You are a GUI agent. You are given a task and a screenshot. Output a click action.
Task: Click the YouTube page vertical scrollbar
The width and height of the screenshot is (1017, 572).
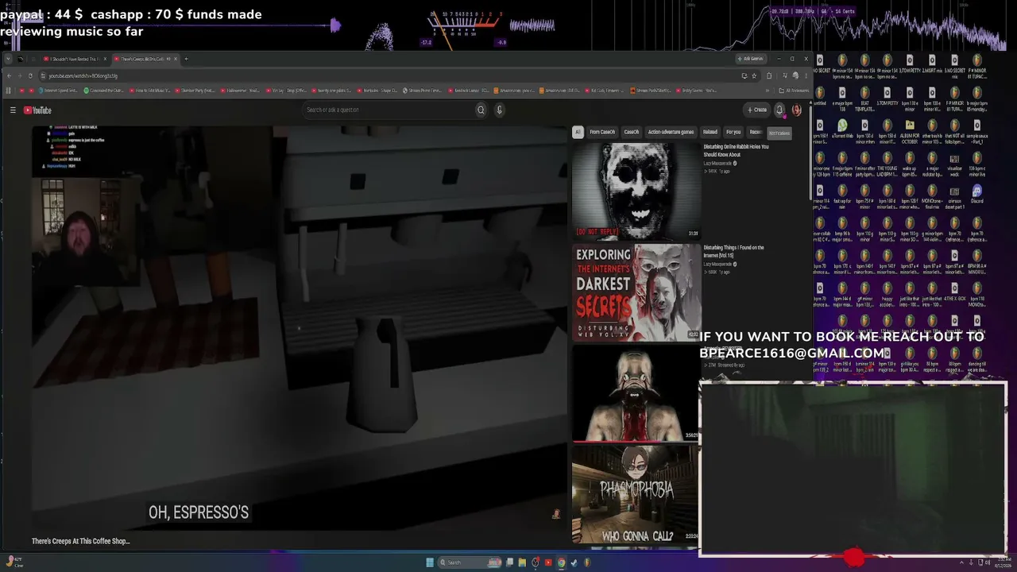click(810, 151)
